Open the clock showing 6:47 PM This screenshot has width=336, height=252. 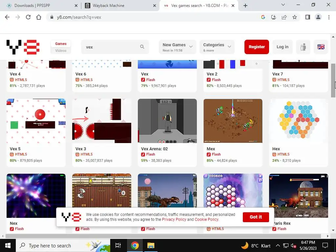click(x=308, y=245)
